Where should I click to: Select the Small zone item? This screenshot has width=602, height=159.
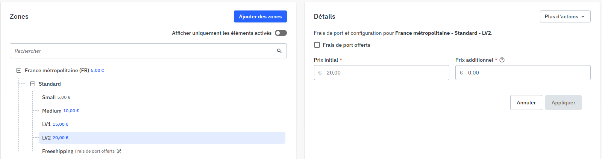[x=162, y=97]
